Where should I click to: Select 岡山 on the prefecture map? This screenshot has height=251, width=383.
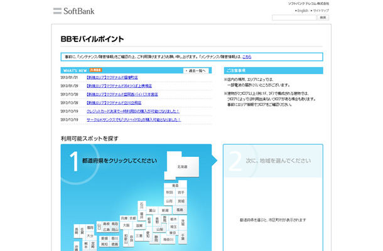pyautogui.click(x=115, y=230)
